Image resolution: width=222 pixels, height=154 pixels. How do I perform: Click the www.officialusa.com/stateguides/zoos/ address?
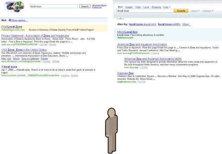click(21, 61)
